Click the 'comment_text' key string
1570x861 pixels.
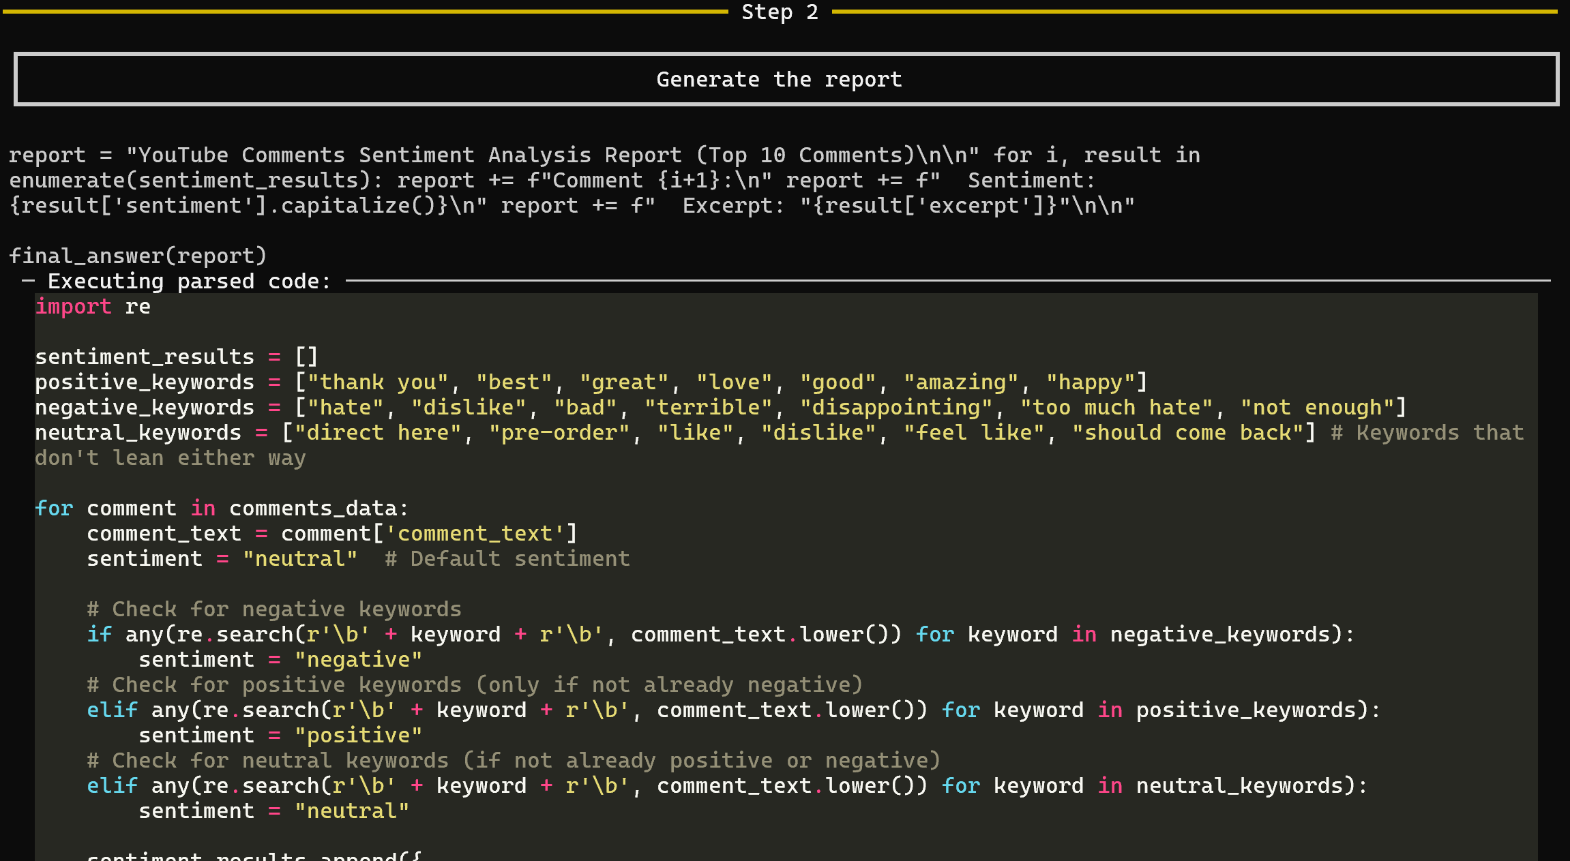pos(475,533)
